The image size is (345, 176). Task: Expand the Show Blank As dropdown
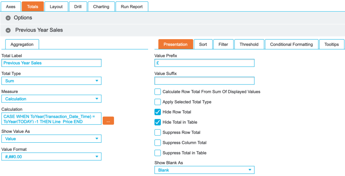204,170
